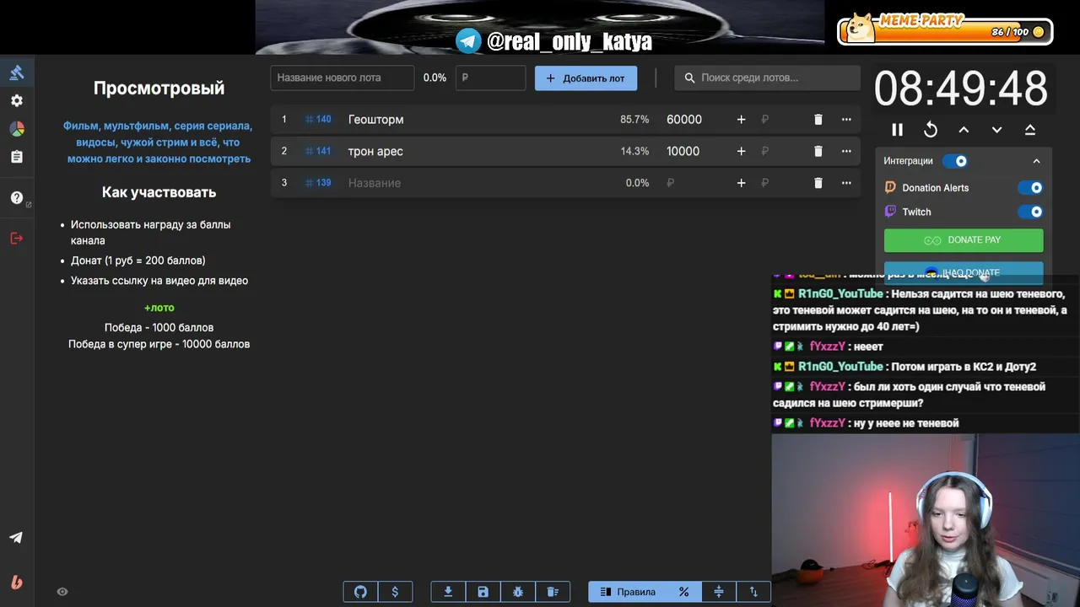Collapse the Интеграции section chevron

(1036, 161)
